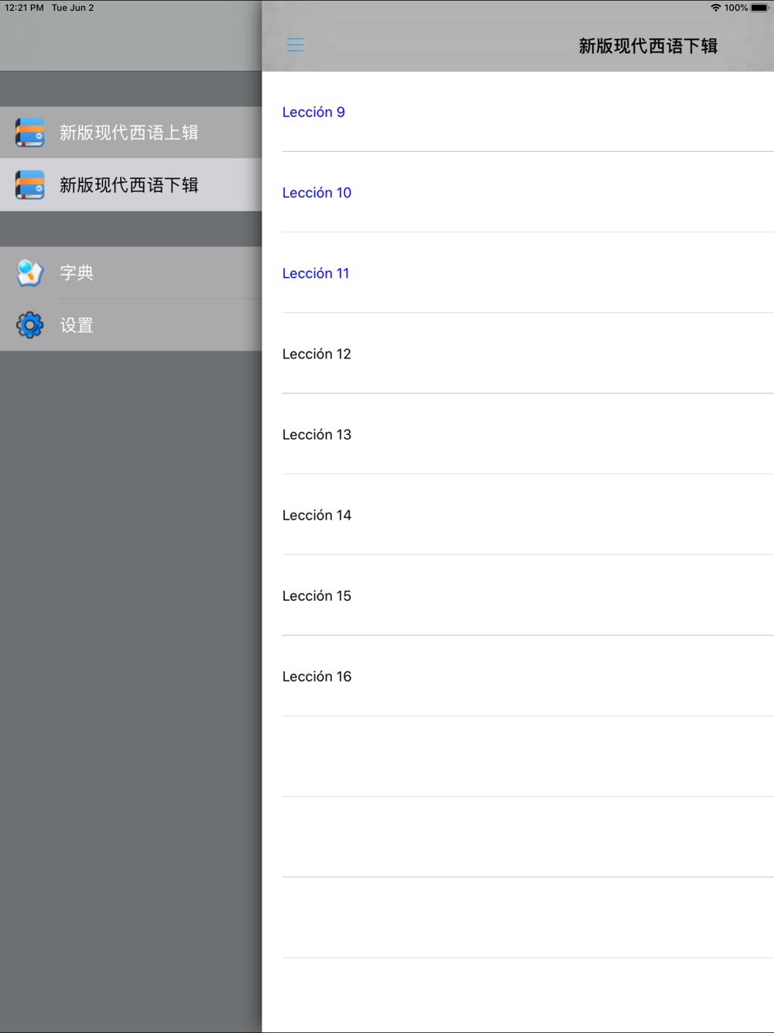The height and width of the screenshot is (1033, 774).
Task: Click the 100% battery percentage
Action: [736, 8]
